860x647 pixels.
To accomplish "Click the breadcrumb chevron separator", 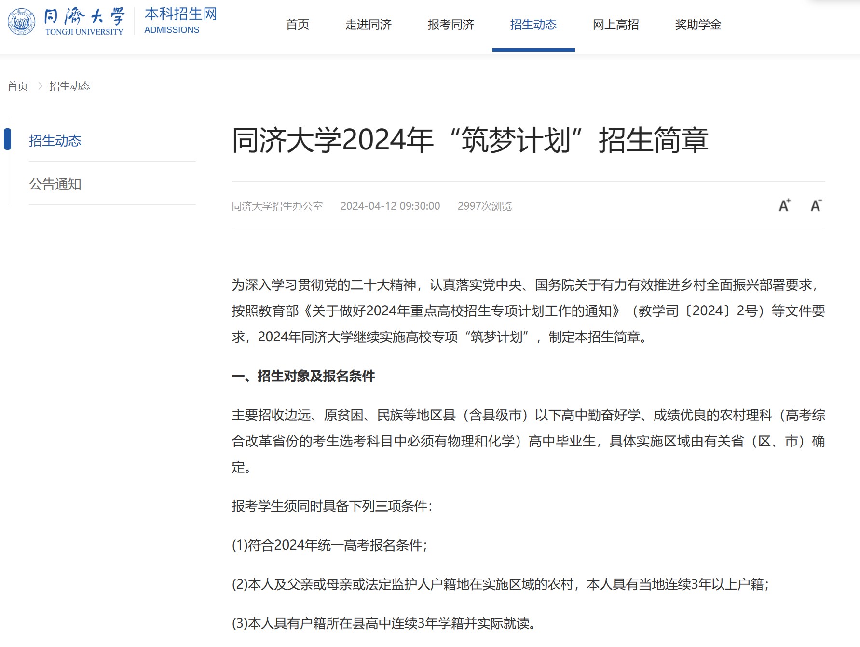I will tap(40, 86).
